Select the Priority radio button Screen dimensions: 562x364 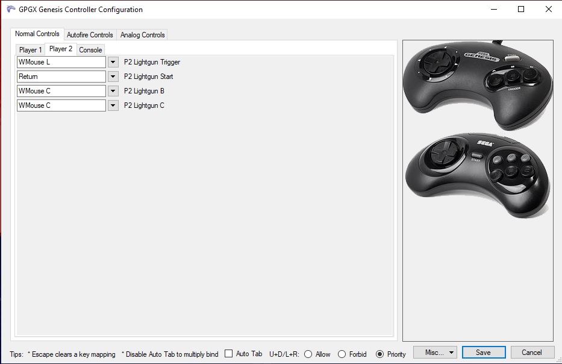point(379,354)
